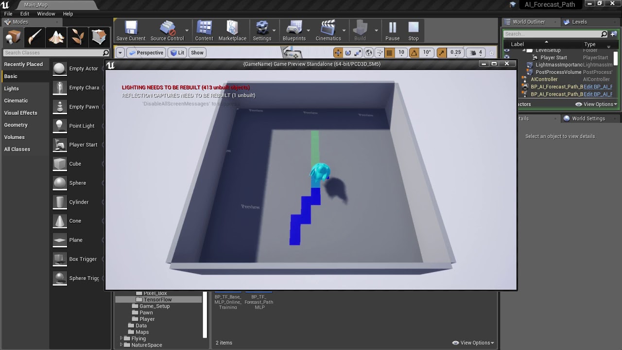Open scale snap 0.25 dropdown
The image size is (622, 350).
455,52
